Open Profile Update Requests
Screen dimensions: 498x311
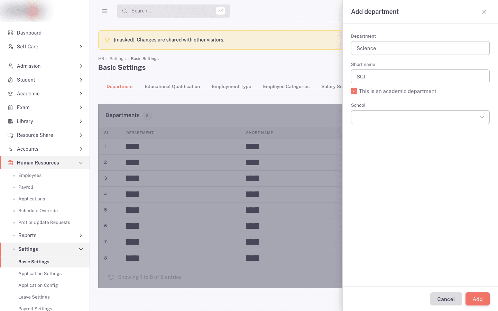(44, 223)
